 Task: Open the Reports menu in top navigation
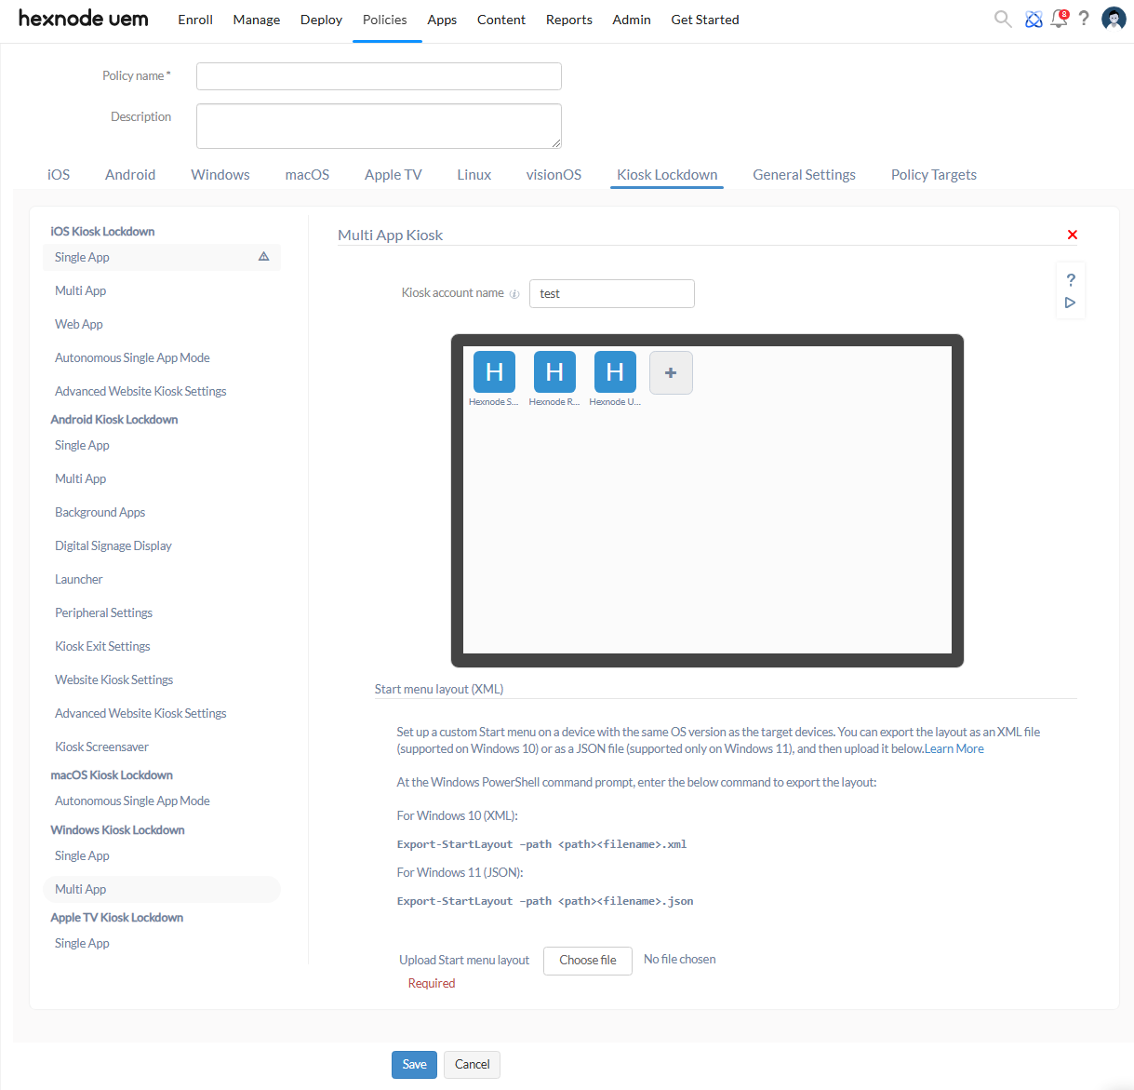pos(568,20)
